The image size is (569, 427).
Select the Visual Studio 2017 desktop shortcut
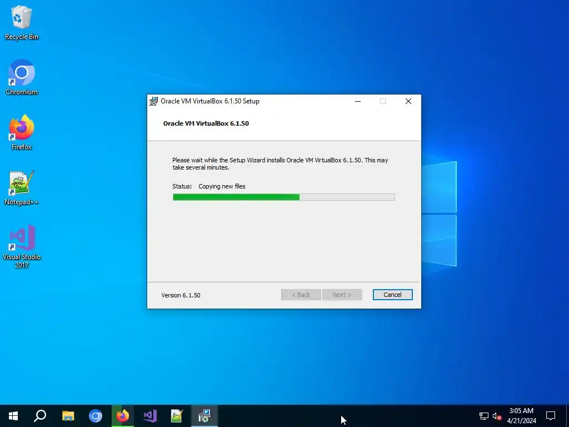[22, 247]
